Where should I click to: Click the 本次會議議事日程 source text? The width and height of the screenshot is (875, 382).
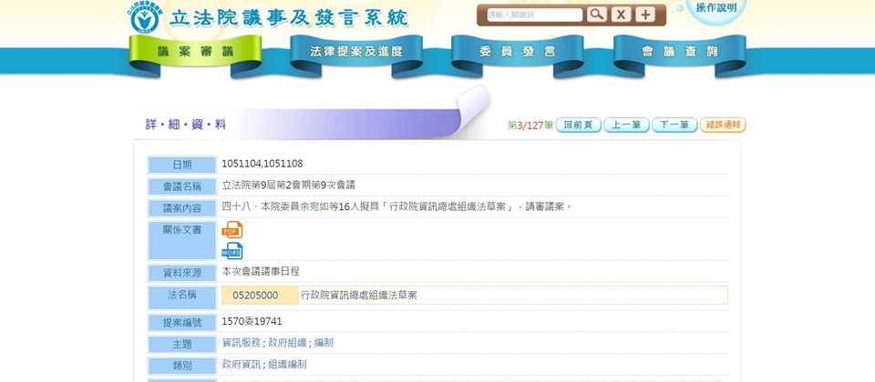pos(261,272)
